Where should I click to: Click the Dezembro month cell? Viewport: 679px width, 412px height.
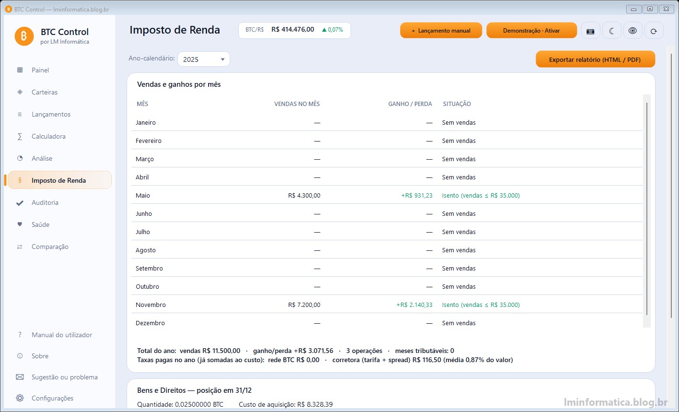pyautogui.click(x=150, y=323)
